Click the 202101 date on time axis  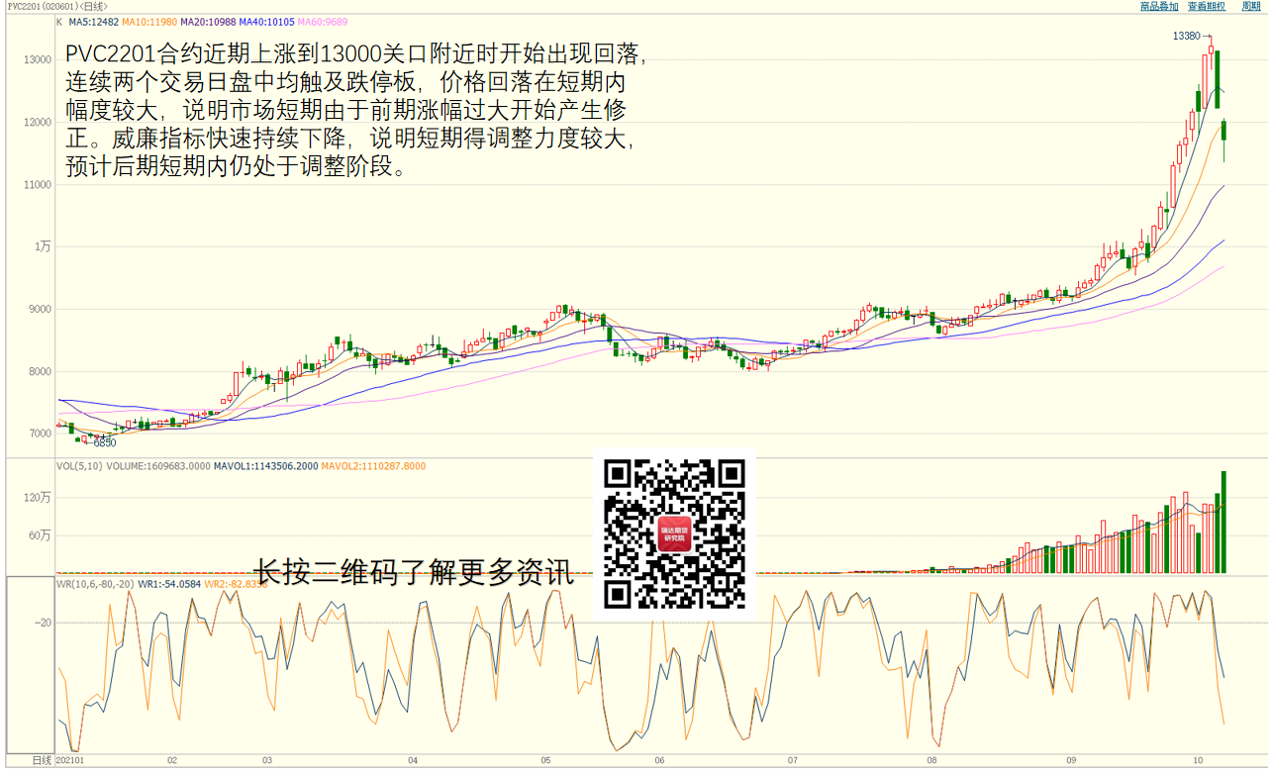(x=71, y=760)
